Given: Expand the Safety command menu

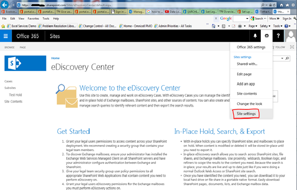Looking at the screenshot, I should [x=265, y=26].
